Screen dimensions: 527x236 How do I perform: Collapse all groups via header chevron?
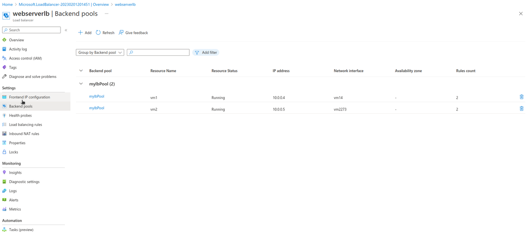(x=81, y=71)
